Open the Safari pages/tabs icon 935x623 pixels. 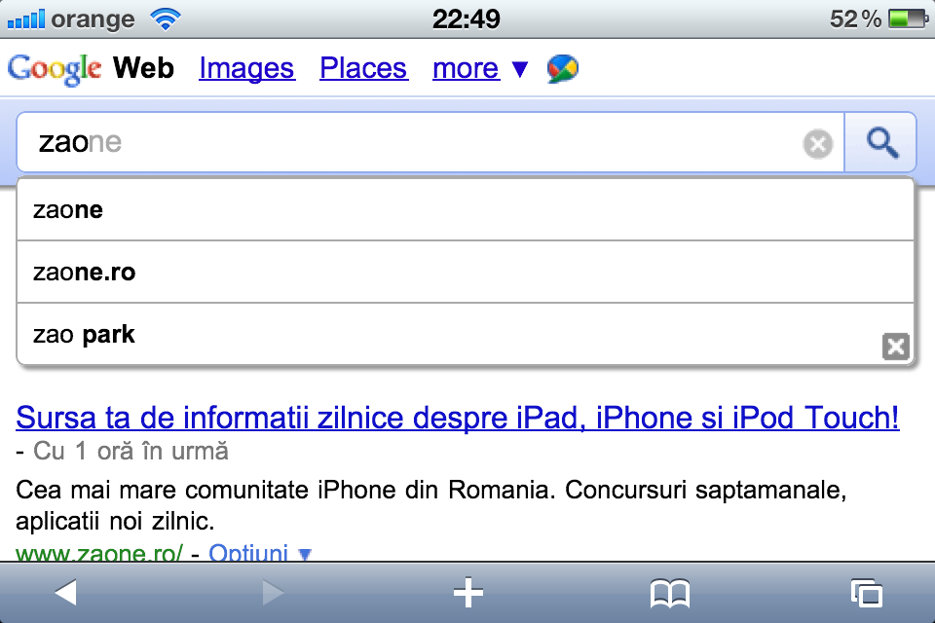pos(867,593)
